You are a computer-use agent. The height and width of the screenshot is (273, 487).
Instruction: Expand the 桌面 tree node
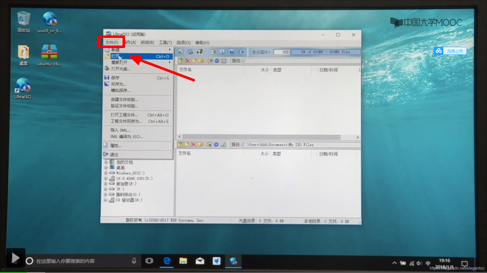pyautogui.click(x=106, y=168)
